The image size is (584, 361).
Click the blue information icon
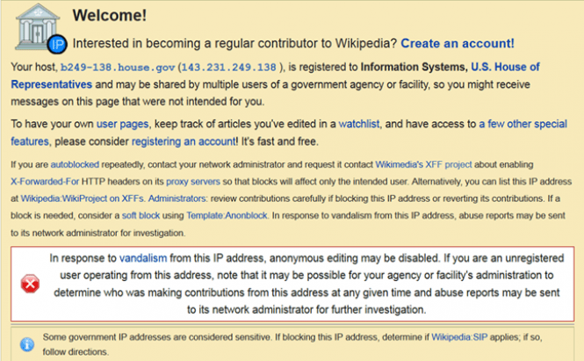27,344
